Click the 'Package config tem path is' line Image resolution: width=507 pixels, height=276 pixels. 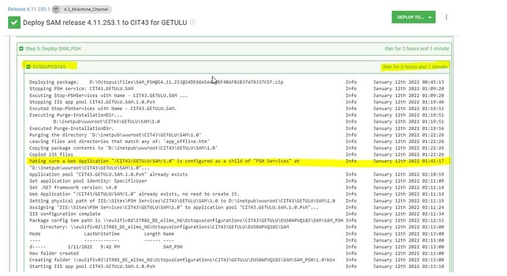point(186,220)
